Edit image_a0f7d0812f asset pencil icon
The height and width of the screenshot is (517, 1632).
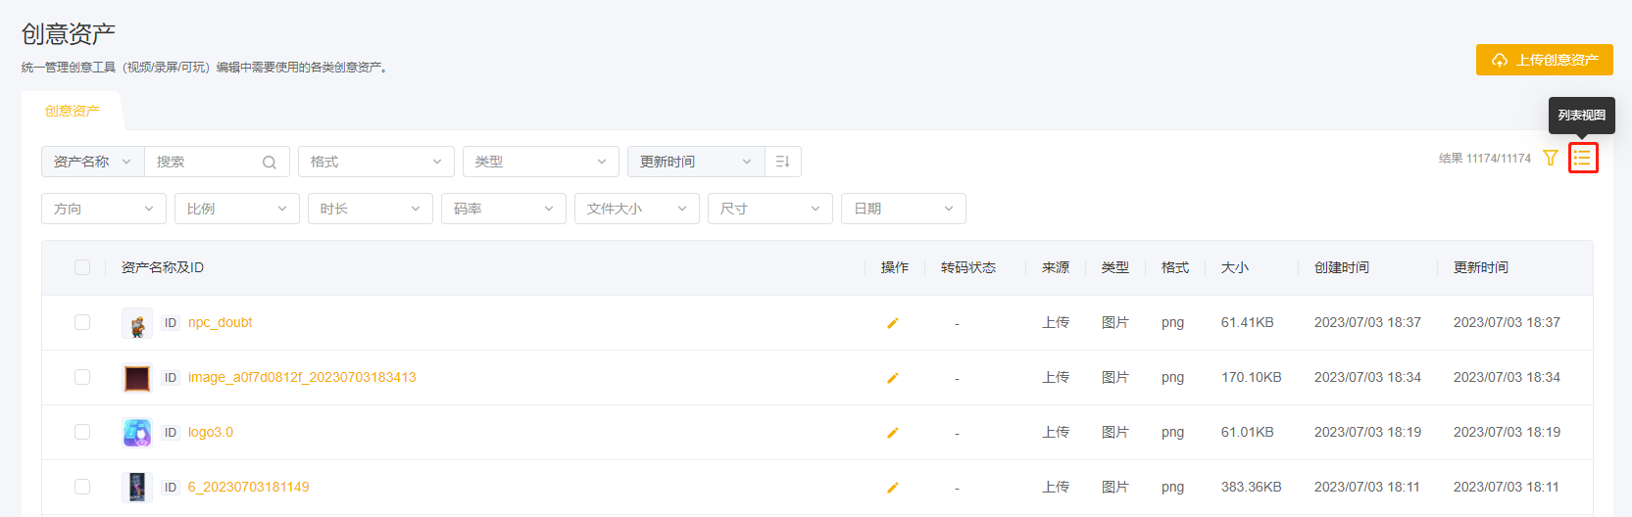[893, 378]
